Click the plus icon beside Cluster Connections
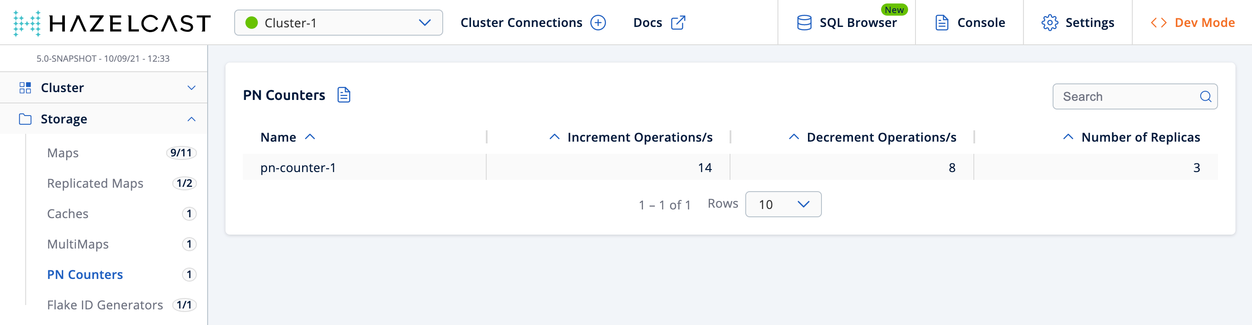1252x325 pixels. [598, 23]
